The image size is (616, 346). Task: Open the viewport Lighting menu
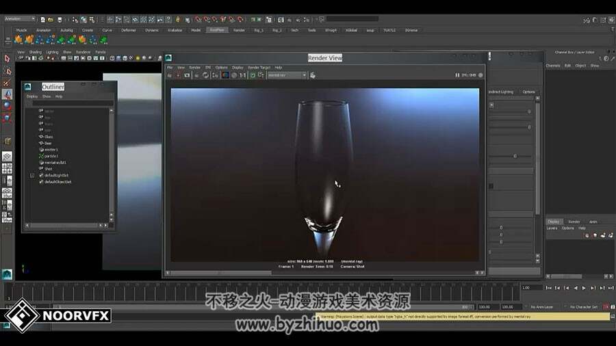[x=52, y=52]
